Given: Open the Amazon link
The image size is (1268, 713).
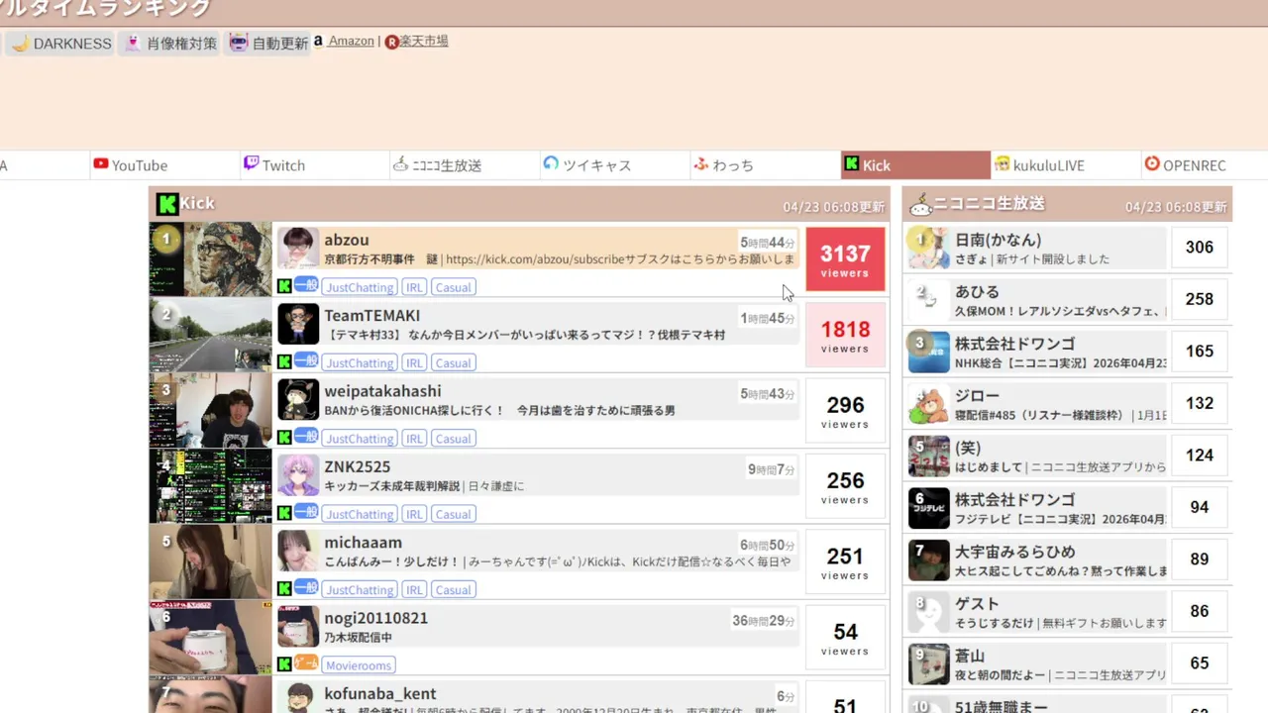Looking at the screenshot, I should (351, 41).
